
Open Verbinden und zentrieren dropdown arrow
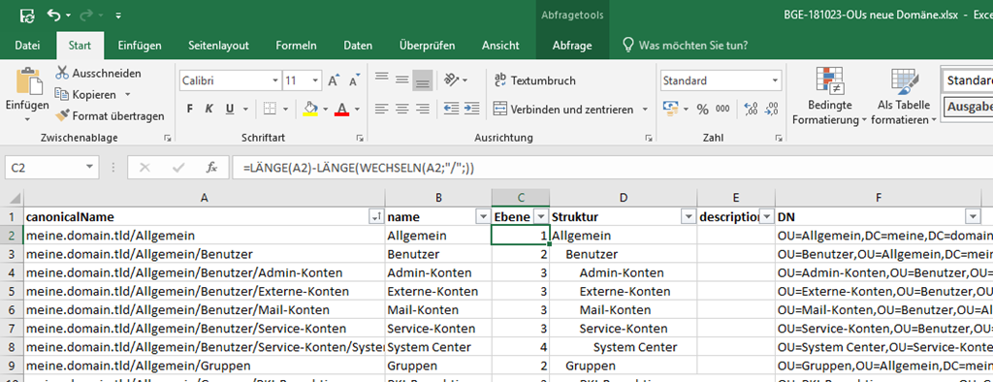(645, 109)
